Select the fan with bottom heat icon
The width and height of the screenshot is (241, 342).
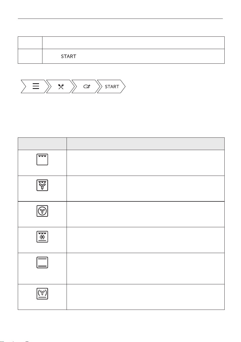tap(42, 294)
